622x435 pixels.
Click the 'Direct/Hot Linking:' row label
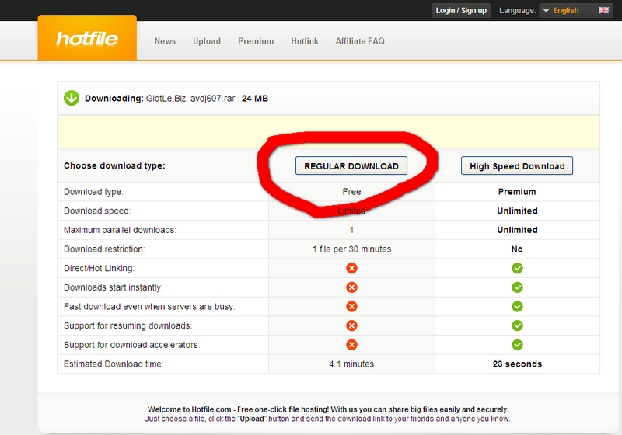(100, 268)
